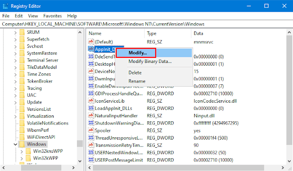
Task: Click the registry path address bar
Action: point(146,24)
